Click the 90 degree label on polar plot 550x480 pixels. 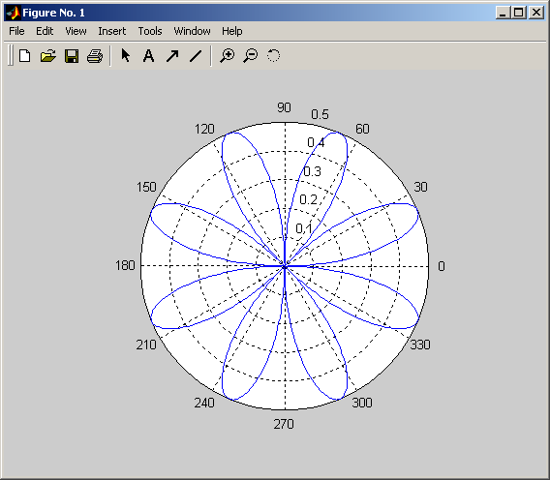(x=284, y=107)
